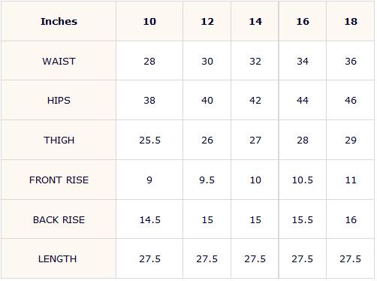Click the BACK RISE row label
Viewport: 377px width, 281px height.
point(59,219)
